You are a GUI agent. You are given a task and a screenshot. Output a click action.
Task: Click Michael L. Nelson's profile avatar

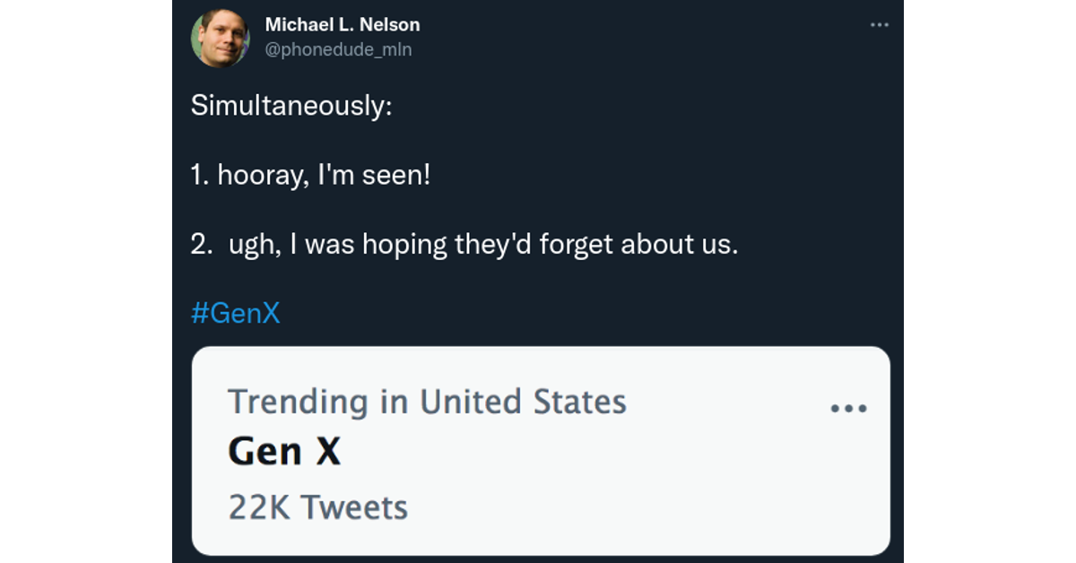(221, 38)
